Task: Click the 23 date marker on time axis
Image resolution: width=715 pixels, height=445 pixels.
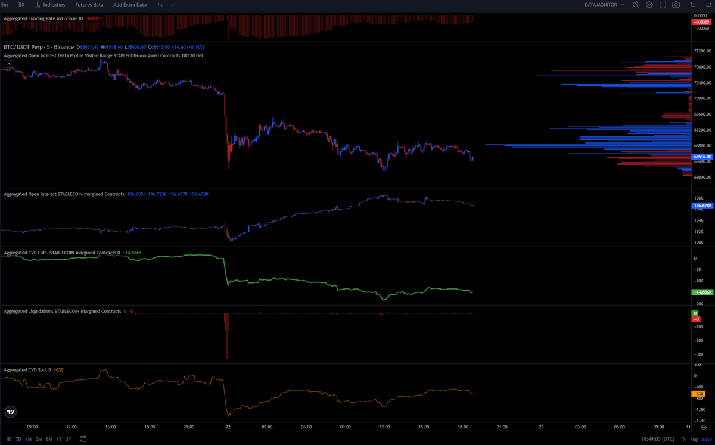Action: tap(541, 427)
